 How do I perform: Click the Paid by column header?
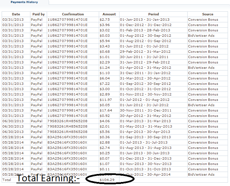tap(39, 14)
